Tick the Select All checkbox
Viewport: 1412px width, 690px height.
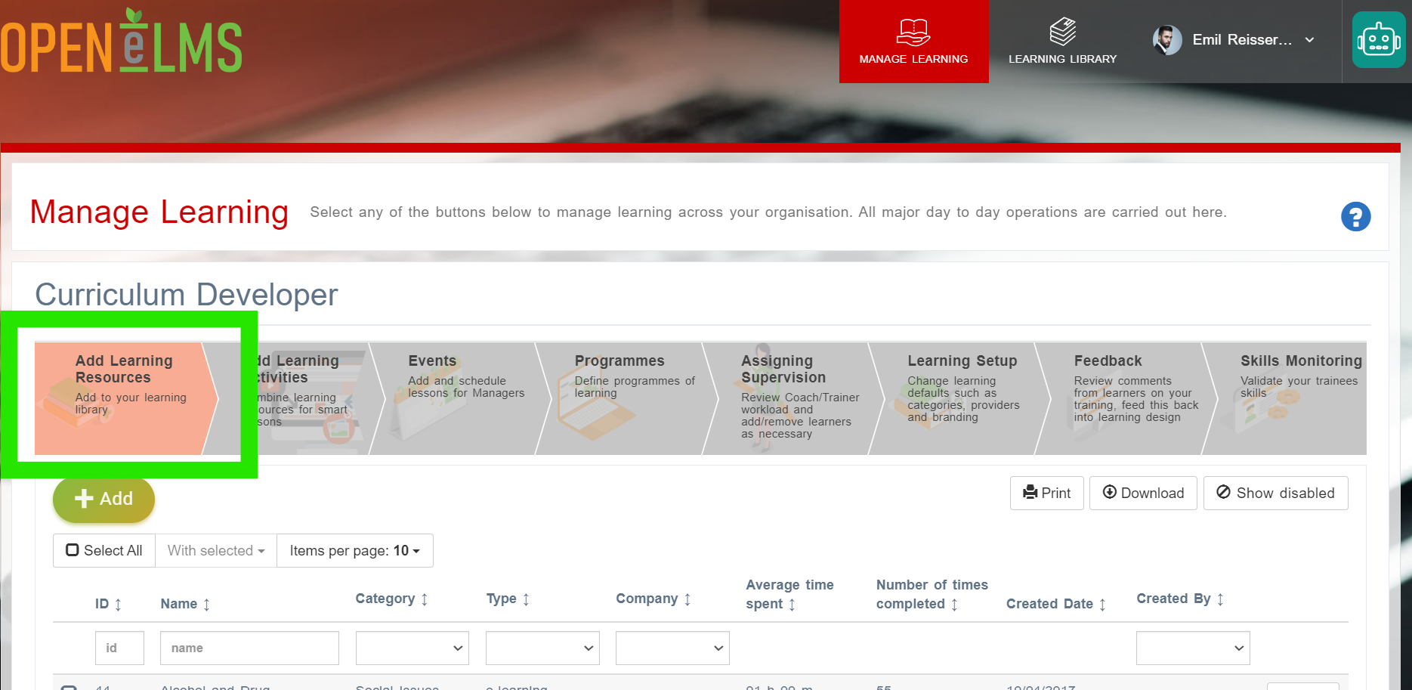click(x=73, y=550)
